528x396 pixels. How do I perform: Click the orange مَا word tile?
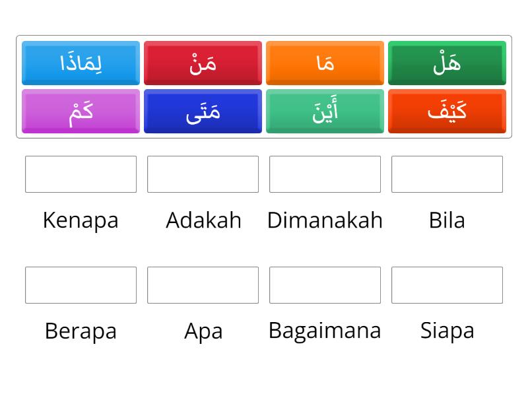[325, 63]
